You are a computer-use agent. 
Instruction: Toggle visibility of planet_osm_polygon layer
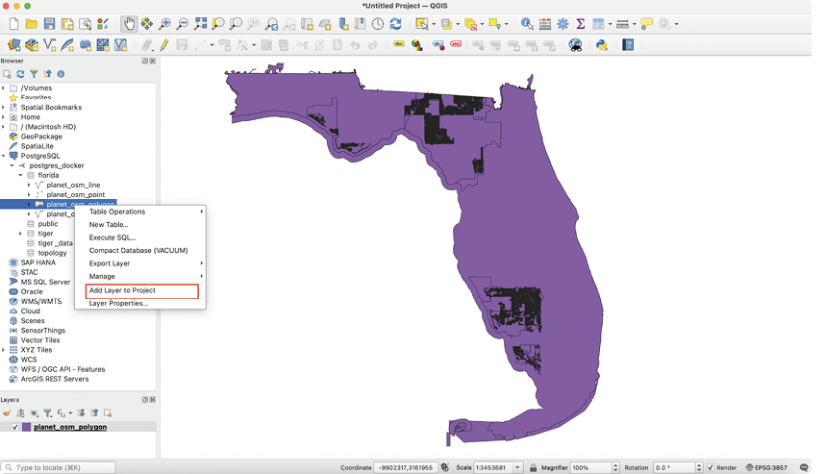click(14, 427)
